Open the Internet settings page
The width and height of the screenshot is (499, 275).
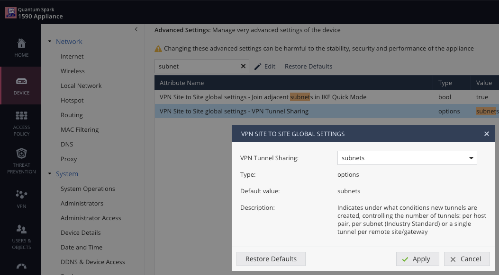72,56
